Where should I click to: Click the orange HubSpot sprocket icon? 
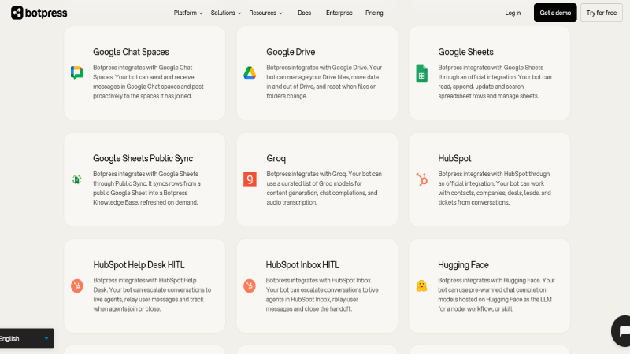[421, 179]
